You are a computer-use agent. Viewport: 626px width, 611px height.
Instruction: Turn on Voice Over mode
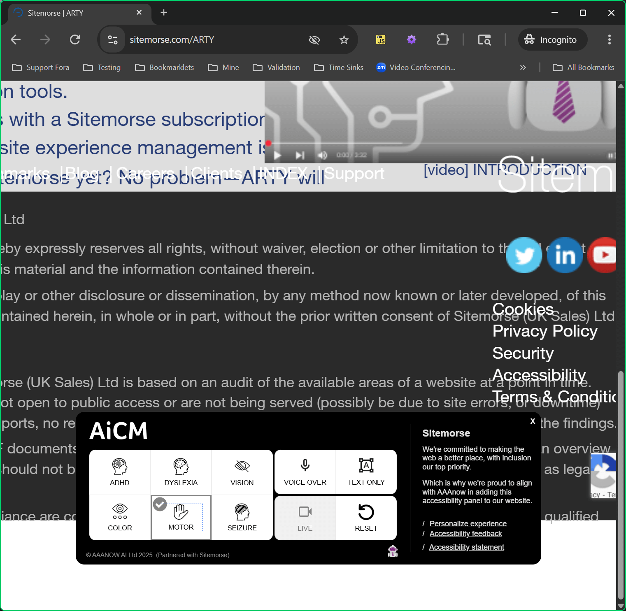pyautogui.click(x=305, y=472)
